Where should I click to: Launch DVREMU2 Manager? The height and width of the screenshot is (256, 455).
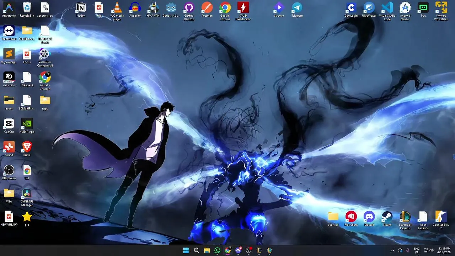tap(27, 197)
